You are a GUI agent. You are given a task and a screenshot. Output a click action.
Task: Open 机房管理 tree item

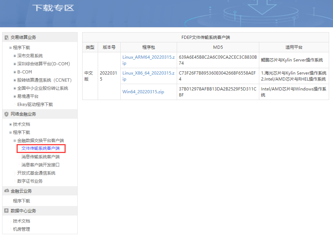pyautogui.click(x=22, y=229)
